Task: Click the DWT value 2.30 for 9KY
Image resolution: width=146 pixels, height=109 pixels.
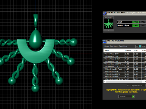Action: click(x=136, y=54)
